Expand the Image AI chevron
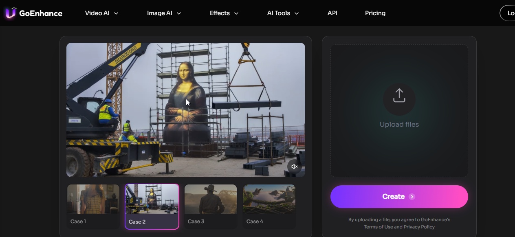Viewport: 515px width, 237px height. click(x=179, y=13)
